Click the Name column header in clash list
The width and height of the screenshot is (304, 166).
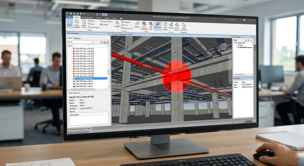pos(88,45)
